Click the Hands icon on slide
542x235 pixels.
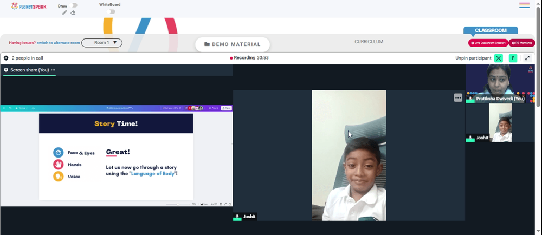click(58, 164)
